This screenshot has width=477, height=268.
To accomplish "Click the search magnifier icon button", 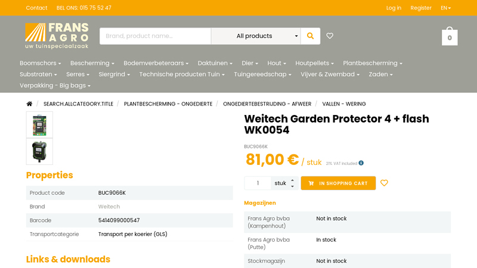I will coord(310,36).
